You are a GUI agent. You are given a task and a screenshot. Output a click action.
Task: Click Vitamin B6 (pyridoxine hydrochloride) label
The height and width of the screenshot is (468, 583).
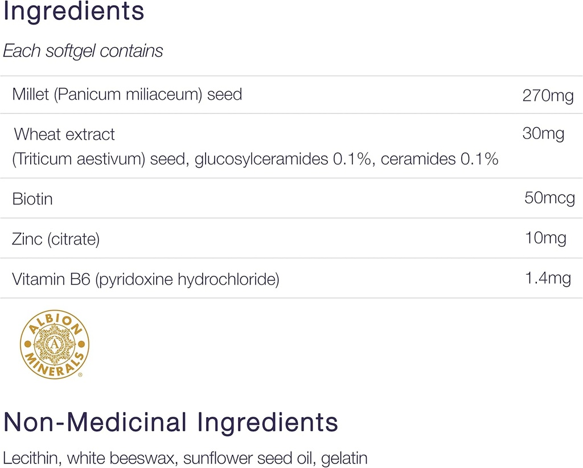click(146, 280)
